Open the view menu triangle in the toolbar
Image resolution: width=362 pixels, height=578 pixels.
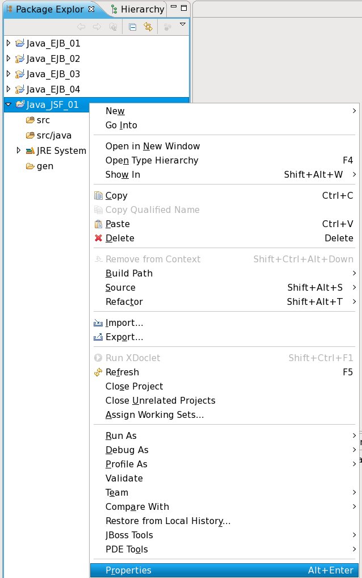(183, 25)
